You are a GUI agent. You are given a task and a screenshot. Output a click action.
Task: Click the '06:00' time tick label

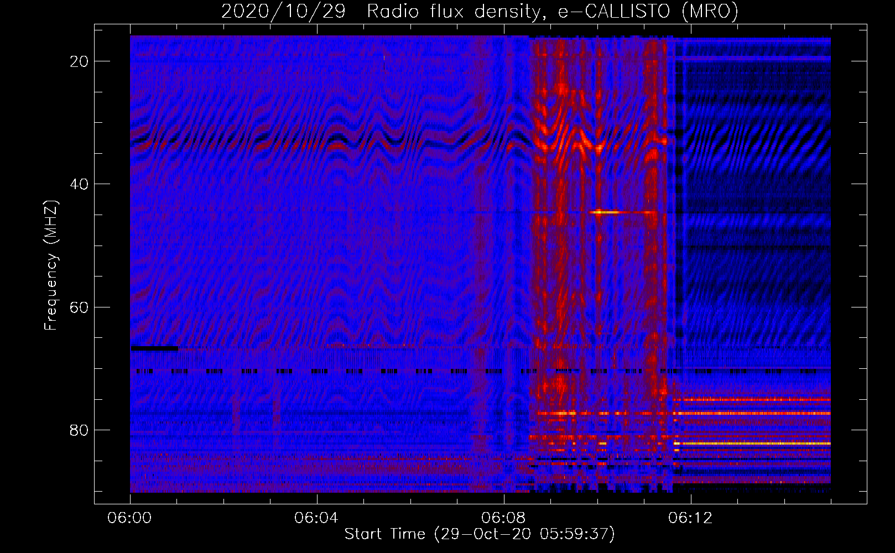(130, 518)
